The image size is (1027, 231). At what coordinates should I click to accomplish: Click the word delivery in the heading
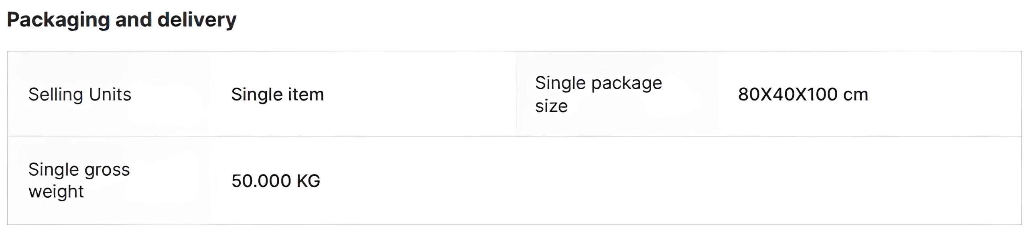197,20
